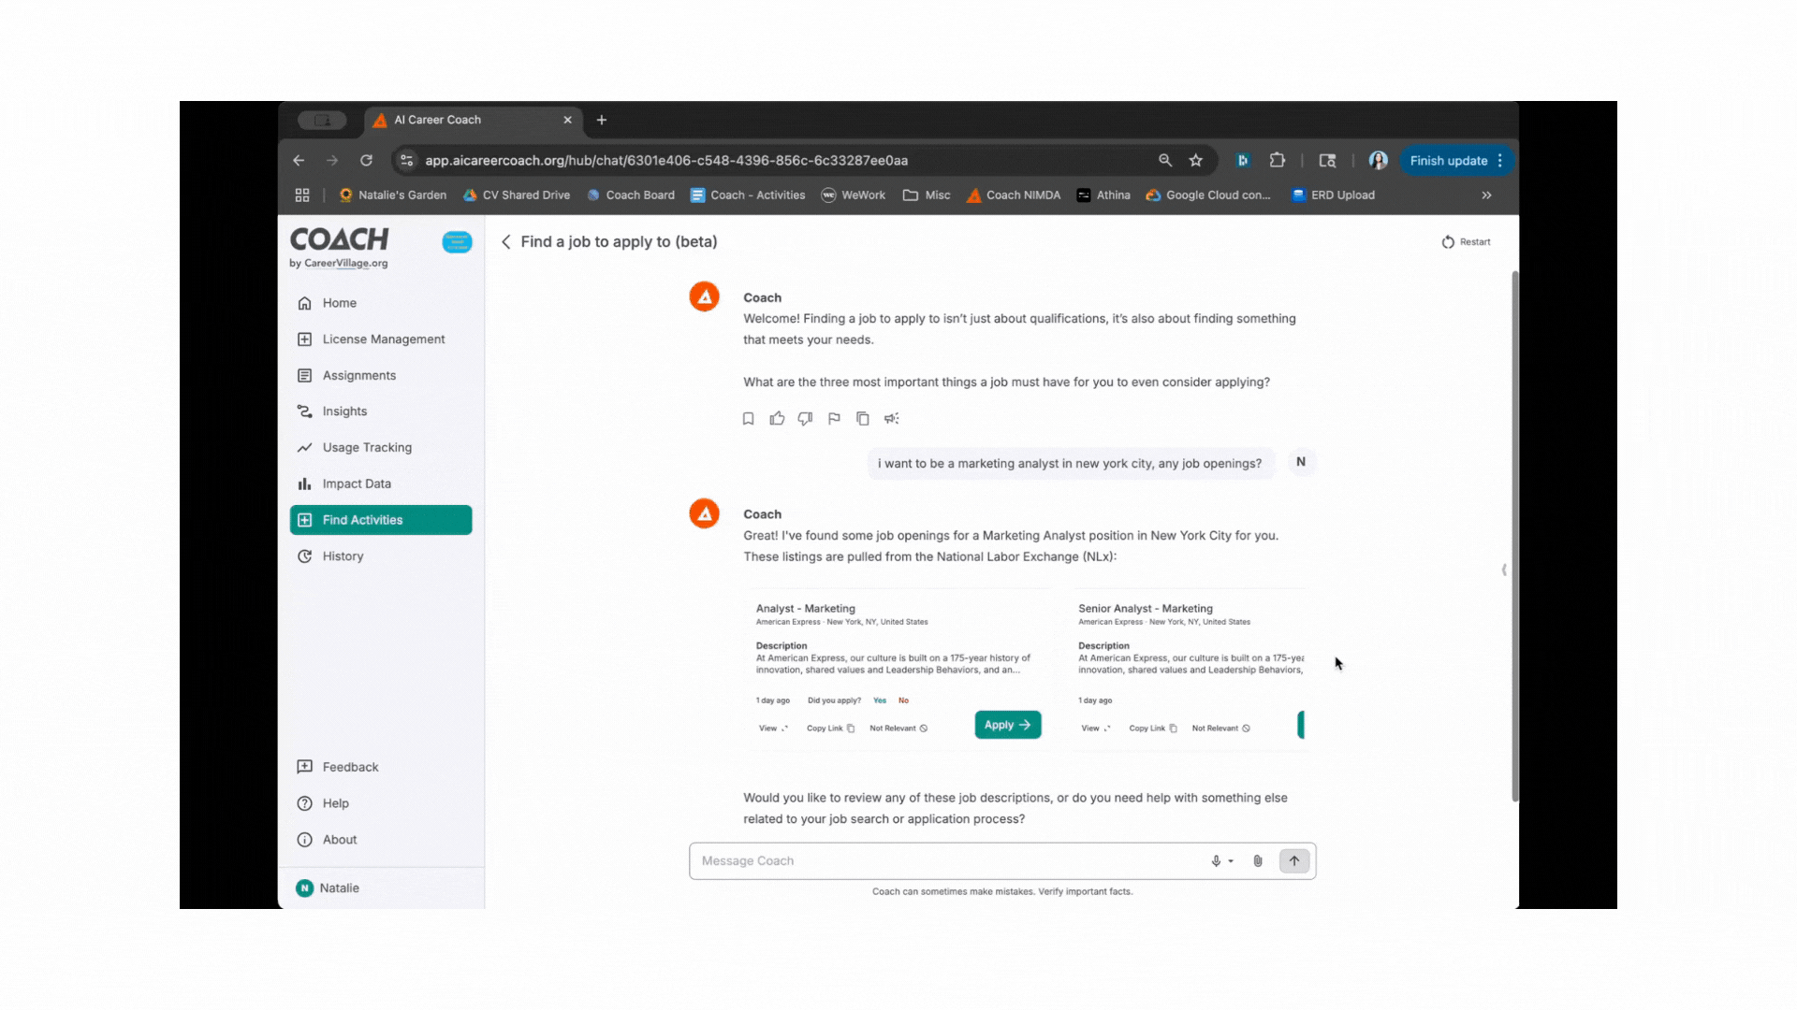Focus the Message Coach input field

click(945, 861)
